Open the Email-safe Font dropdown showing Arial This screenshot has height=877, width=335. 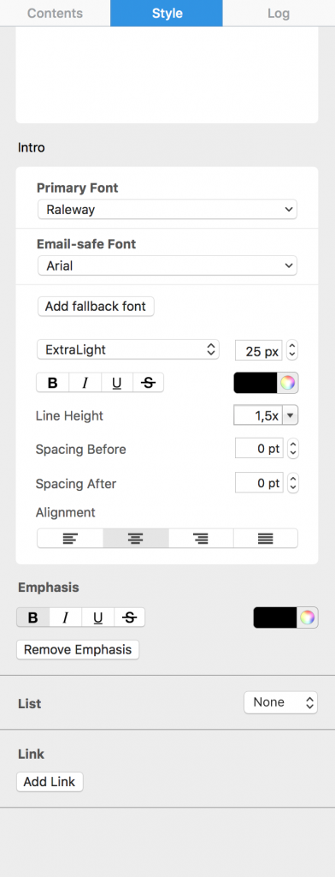point(167,265)
